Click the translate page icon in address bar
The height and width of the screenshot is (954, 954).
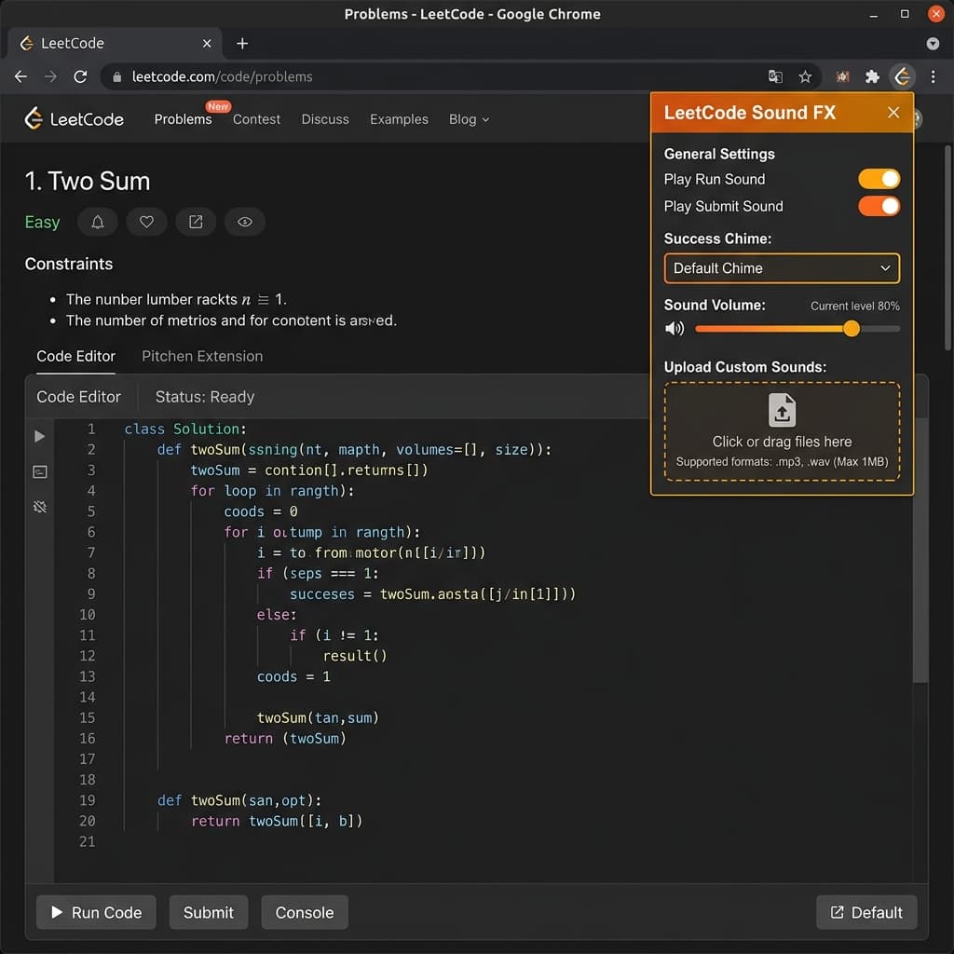pos(775,76)
